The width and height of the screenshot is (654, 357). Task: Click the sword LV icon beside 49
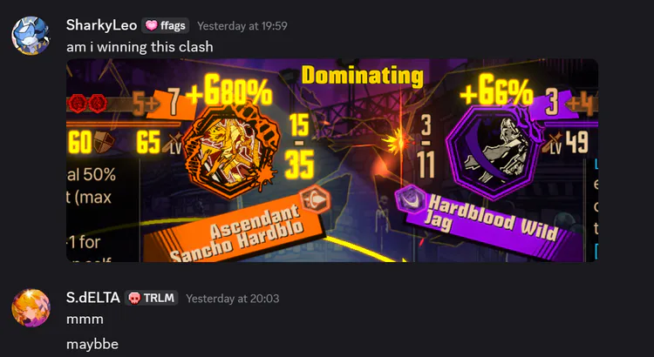click(x=555, y=143)
